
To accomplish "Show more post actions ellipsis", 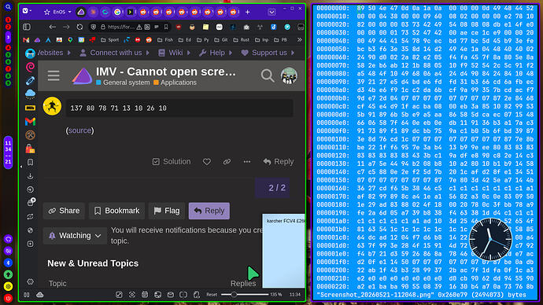I will click(247, 162).
